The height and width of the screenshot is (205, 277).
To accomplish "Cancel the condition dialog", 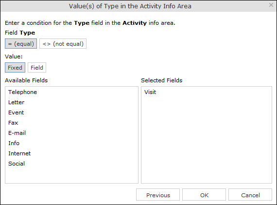I will 250,195.
